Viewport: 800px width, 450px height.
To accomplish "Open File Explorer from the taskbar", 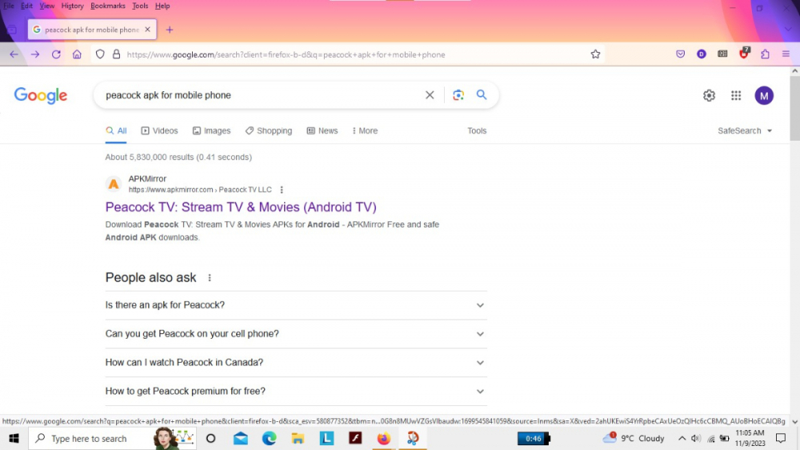I will (x=298, y=438).
